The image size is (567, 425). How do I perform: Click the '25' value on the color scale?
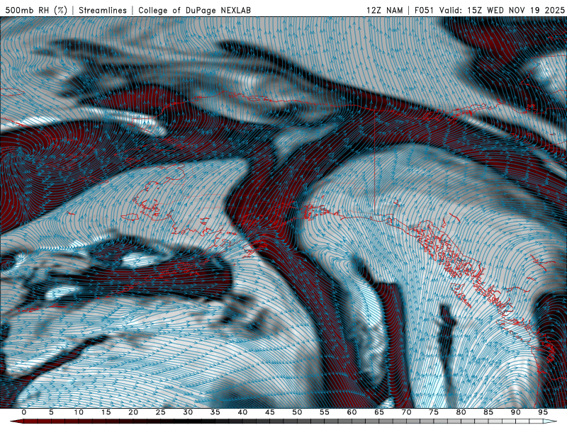tap(161, 412)
